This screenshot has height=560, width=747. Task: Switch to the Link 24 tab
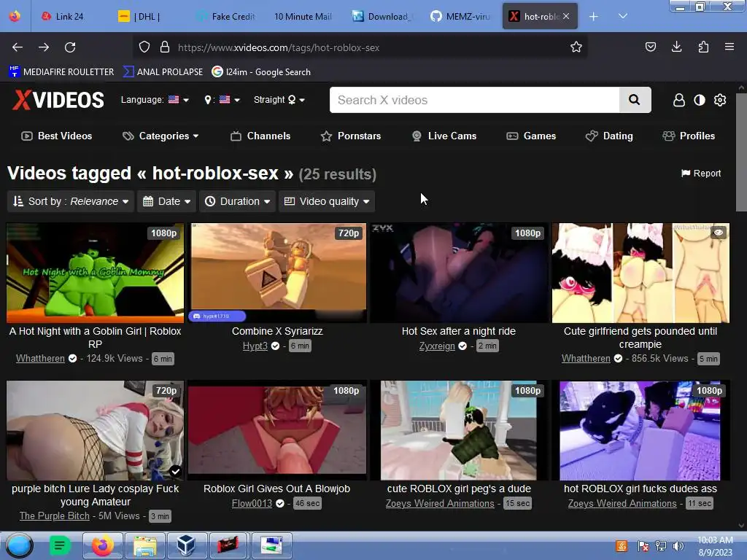click(x=62, y=17)
